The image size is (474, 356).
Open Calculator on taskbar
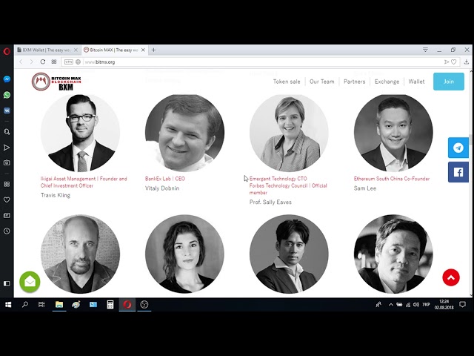110,305
